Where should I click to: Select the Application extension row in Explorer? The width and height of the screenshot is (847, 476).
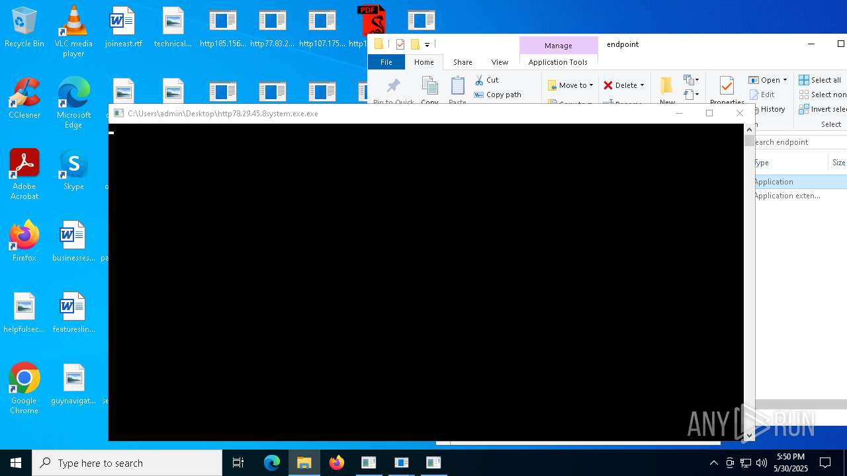[x=801, y=196]
